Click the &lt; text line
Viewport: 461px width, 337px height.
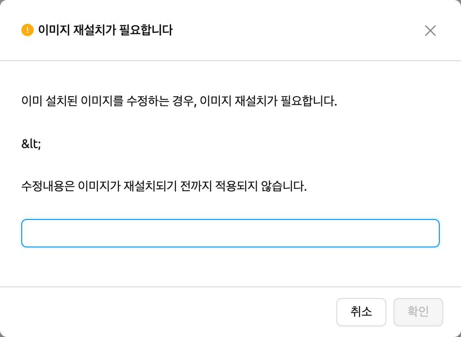(31, 144)
